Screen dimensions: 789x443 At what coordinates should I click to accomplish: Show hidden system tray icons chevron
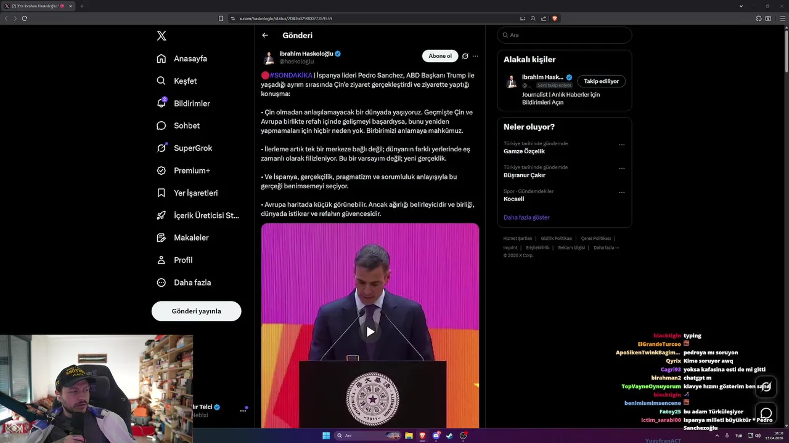(717, 436)
